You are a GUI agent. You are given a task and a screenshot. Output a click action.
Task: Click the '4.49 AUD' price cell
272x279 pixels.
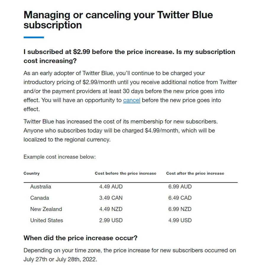click(111, 187)
